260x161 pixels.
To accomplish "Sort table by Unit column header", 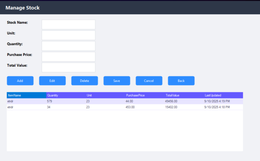I will click(x=105, y=95).
